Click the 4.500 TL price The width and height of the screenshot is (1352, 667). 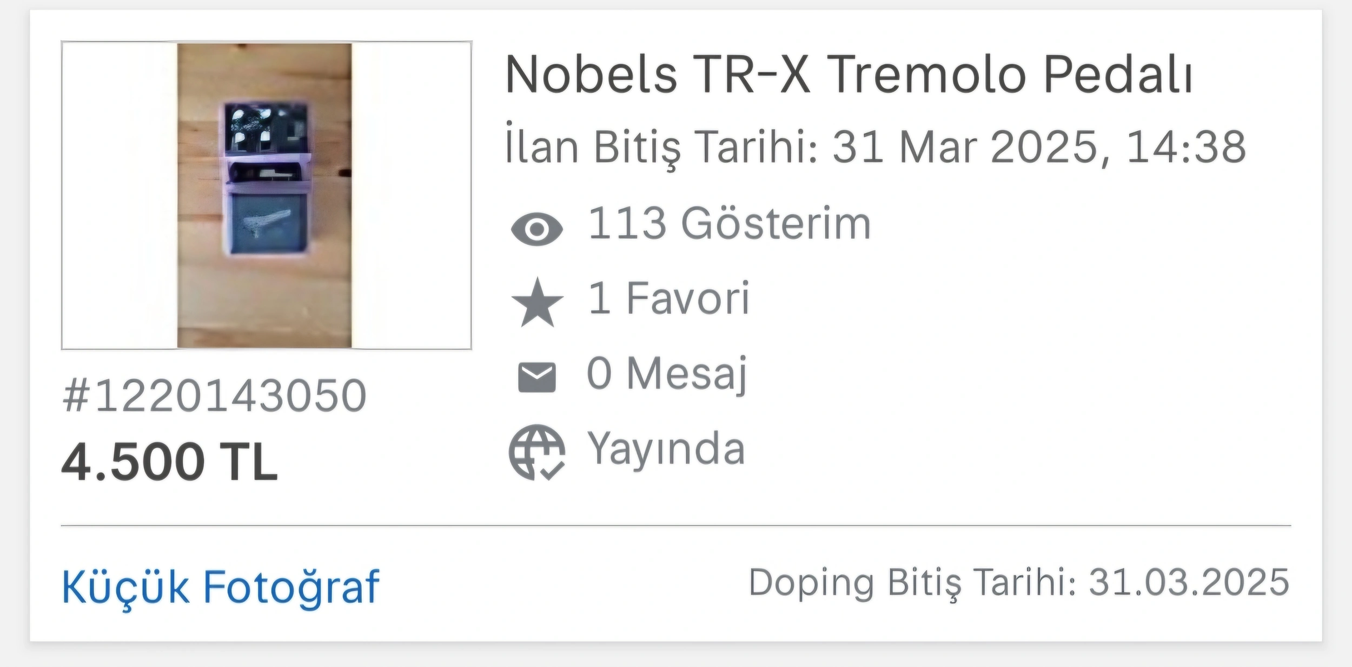click(170, 461)
